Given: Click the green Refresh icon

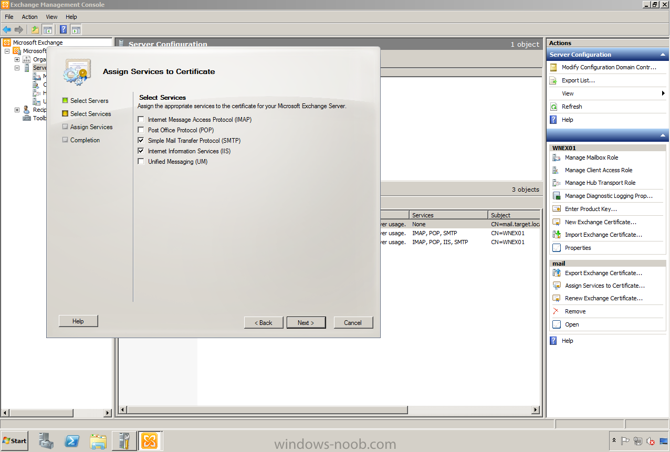Looking at the screenshot, I should (x=553, y=107).
